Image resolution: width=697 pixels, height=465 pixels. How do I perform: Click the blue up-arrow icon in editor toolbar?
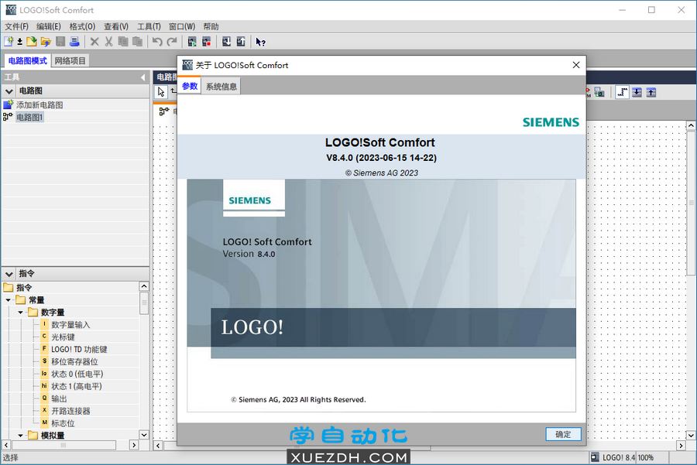[651, 92]
